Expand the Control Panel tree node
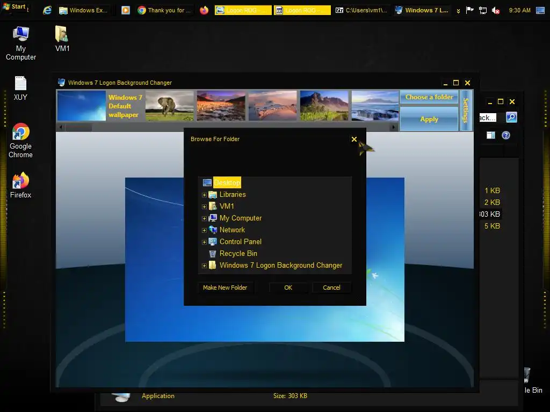The width and height of the screenshot is (550, 412). click(204, 242)
